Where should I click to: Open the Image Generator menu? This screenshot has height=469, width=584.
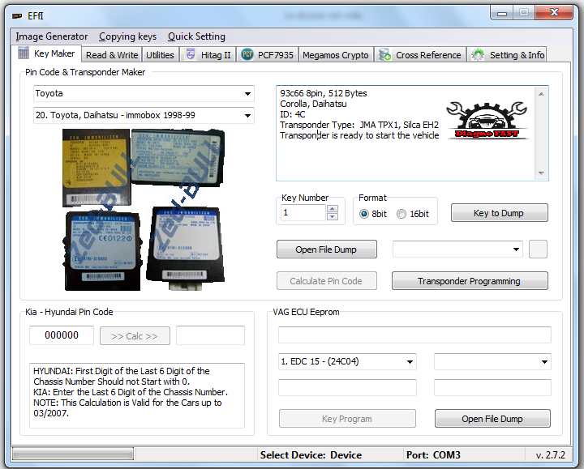point(51,36)
